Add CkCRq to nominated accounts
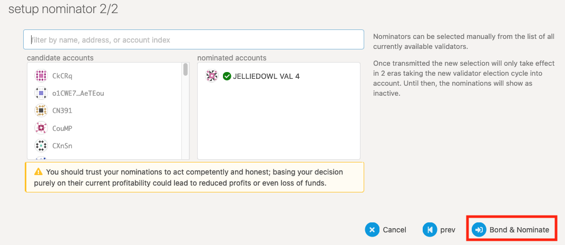565x245 pixels. point(62,76)
